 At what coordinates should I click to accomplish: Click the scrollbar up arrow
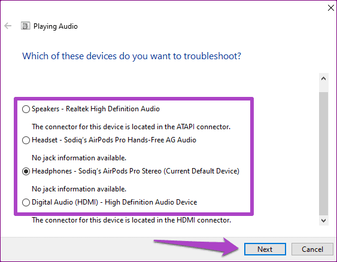point(323,78)
